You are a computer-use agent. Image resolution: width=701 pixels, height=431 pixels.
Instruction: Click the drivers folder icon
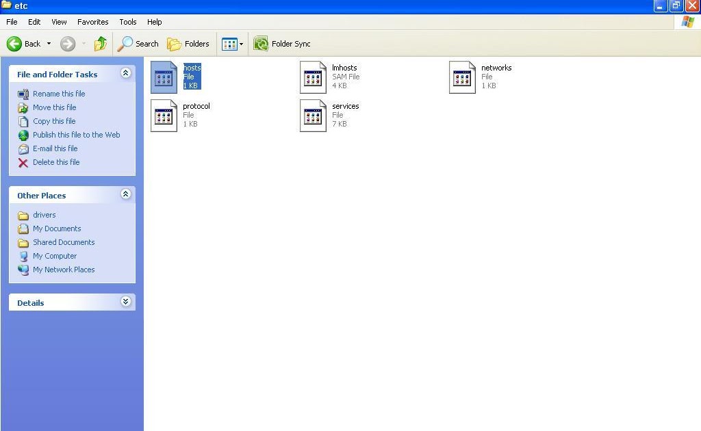click(x=23, y=215)
